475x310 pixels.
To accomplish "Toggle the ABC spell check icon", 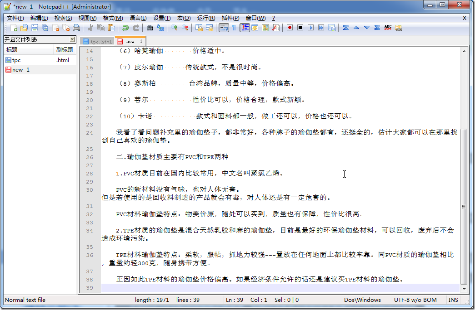I will click(388, 28).
